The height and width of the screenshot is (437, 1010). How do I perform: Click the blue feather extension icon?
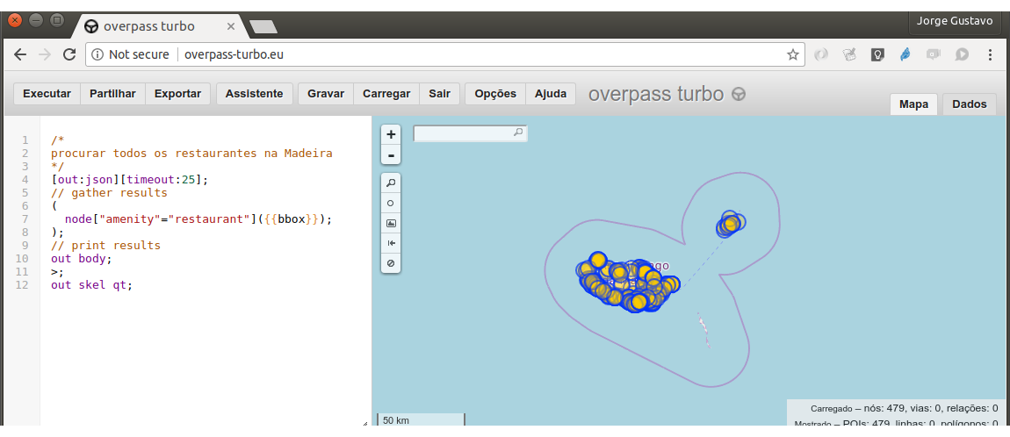(x=905, y=54)
